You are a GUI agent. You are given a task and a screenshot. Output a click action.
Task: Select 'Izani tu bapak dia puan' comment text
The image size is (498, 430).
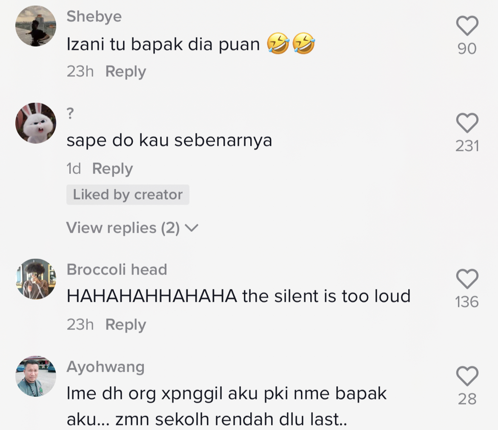(x=163, y=44)
